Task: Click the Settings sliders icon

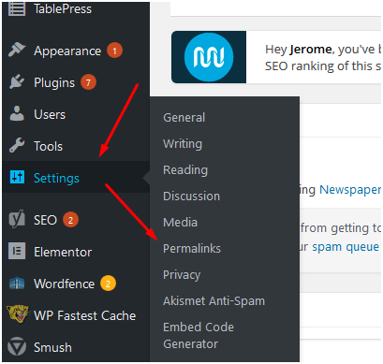Action: coord(17,177)
